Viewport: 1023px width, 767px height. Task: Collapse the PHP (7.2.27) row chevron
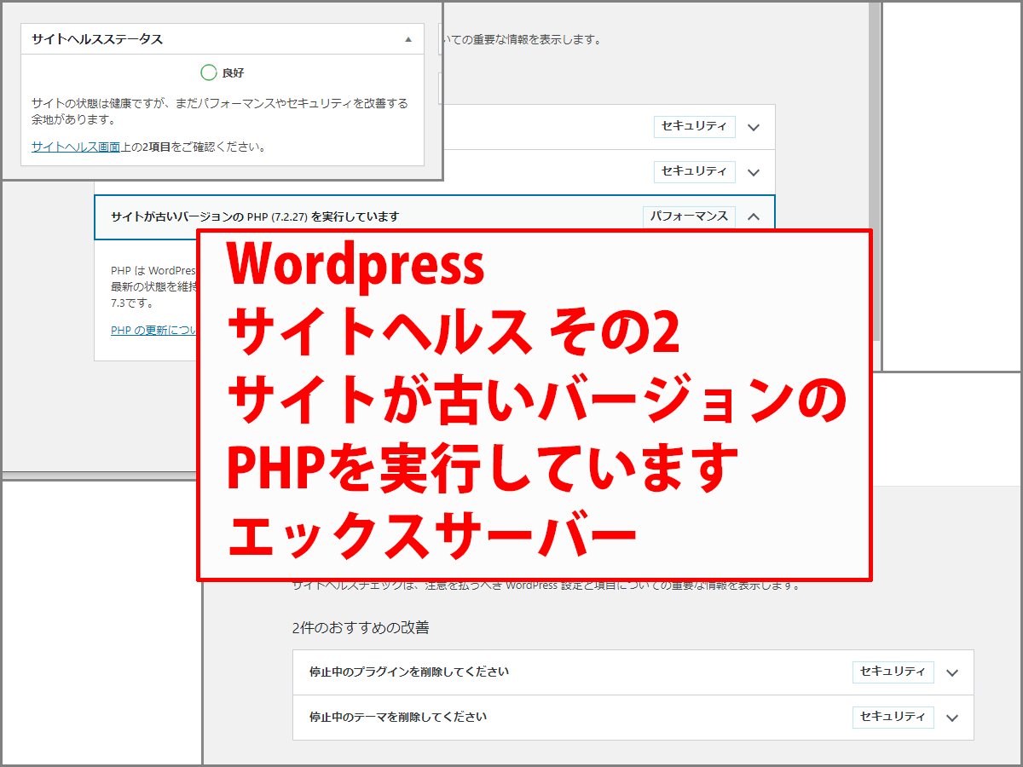tap(753, 216)
